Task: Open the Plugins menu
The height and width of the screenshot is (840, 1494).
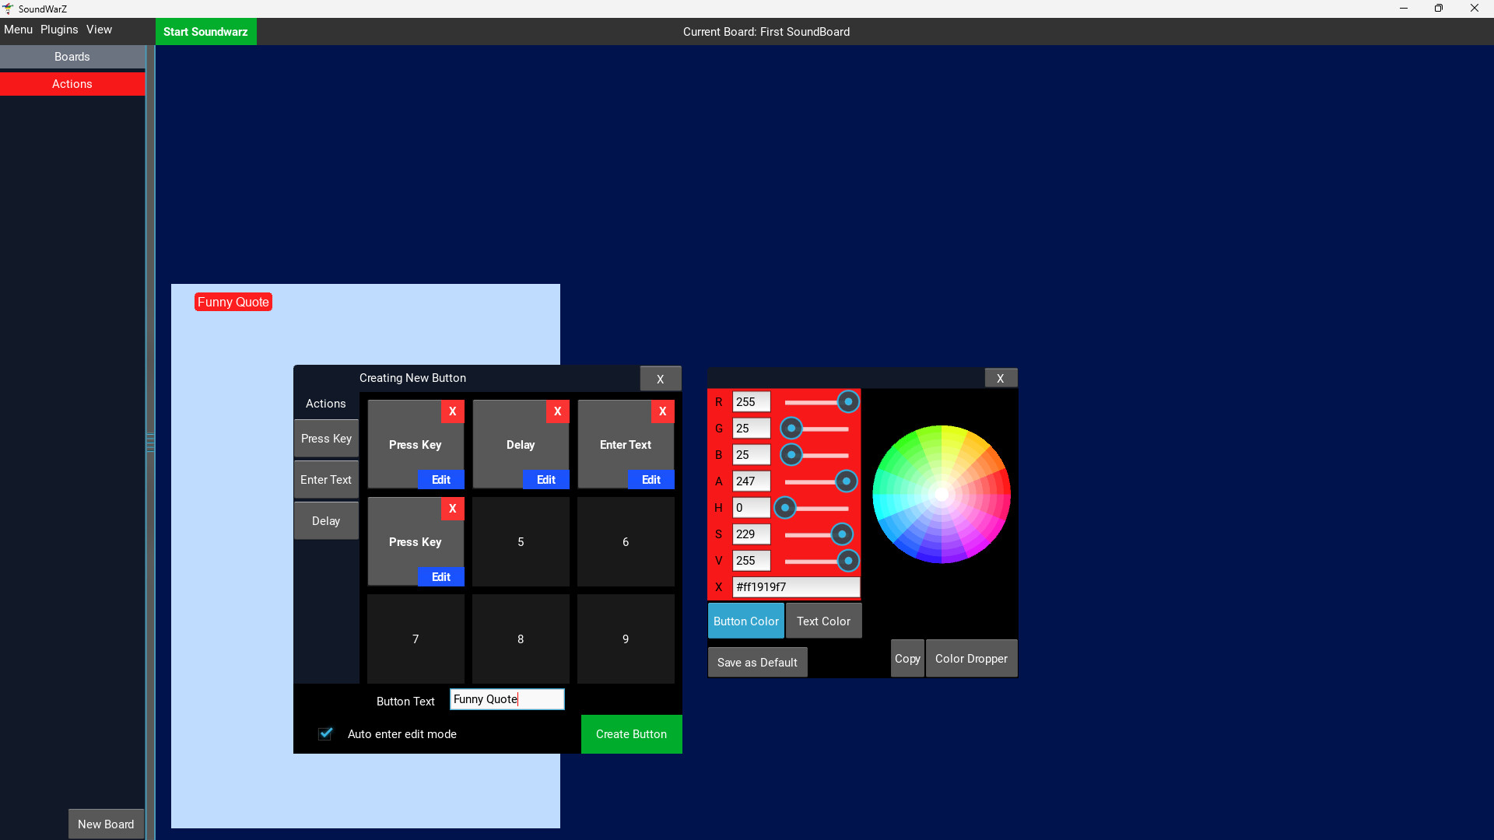Action: point(58,30)
